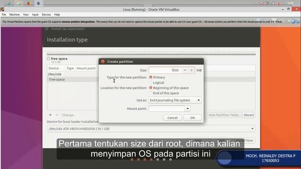Open the Help menu
This screenshot has height=169, width=301.
pos(57,15)
